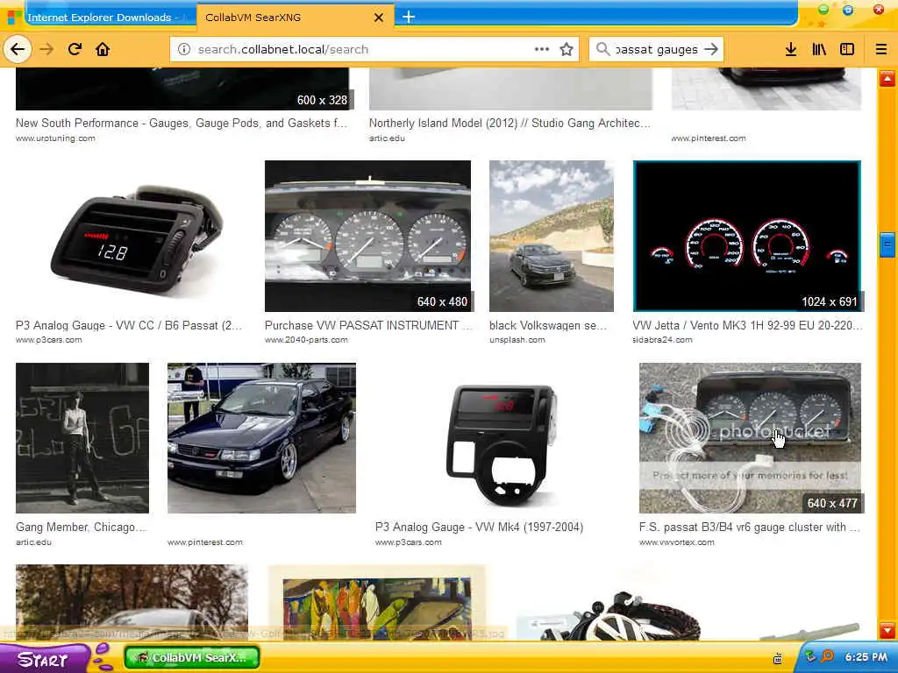Viewport: 898px width, 673px height.
Task: Click www.2040-parts.com source text
Action: click(306, 339)
